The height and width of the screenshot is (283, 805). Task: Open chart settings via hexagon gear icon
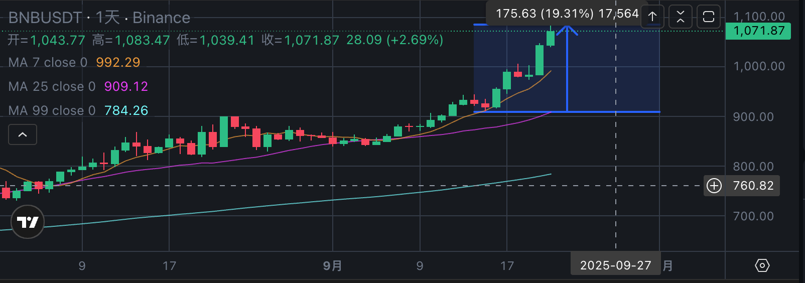pos(762,265)
